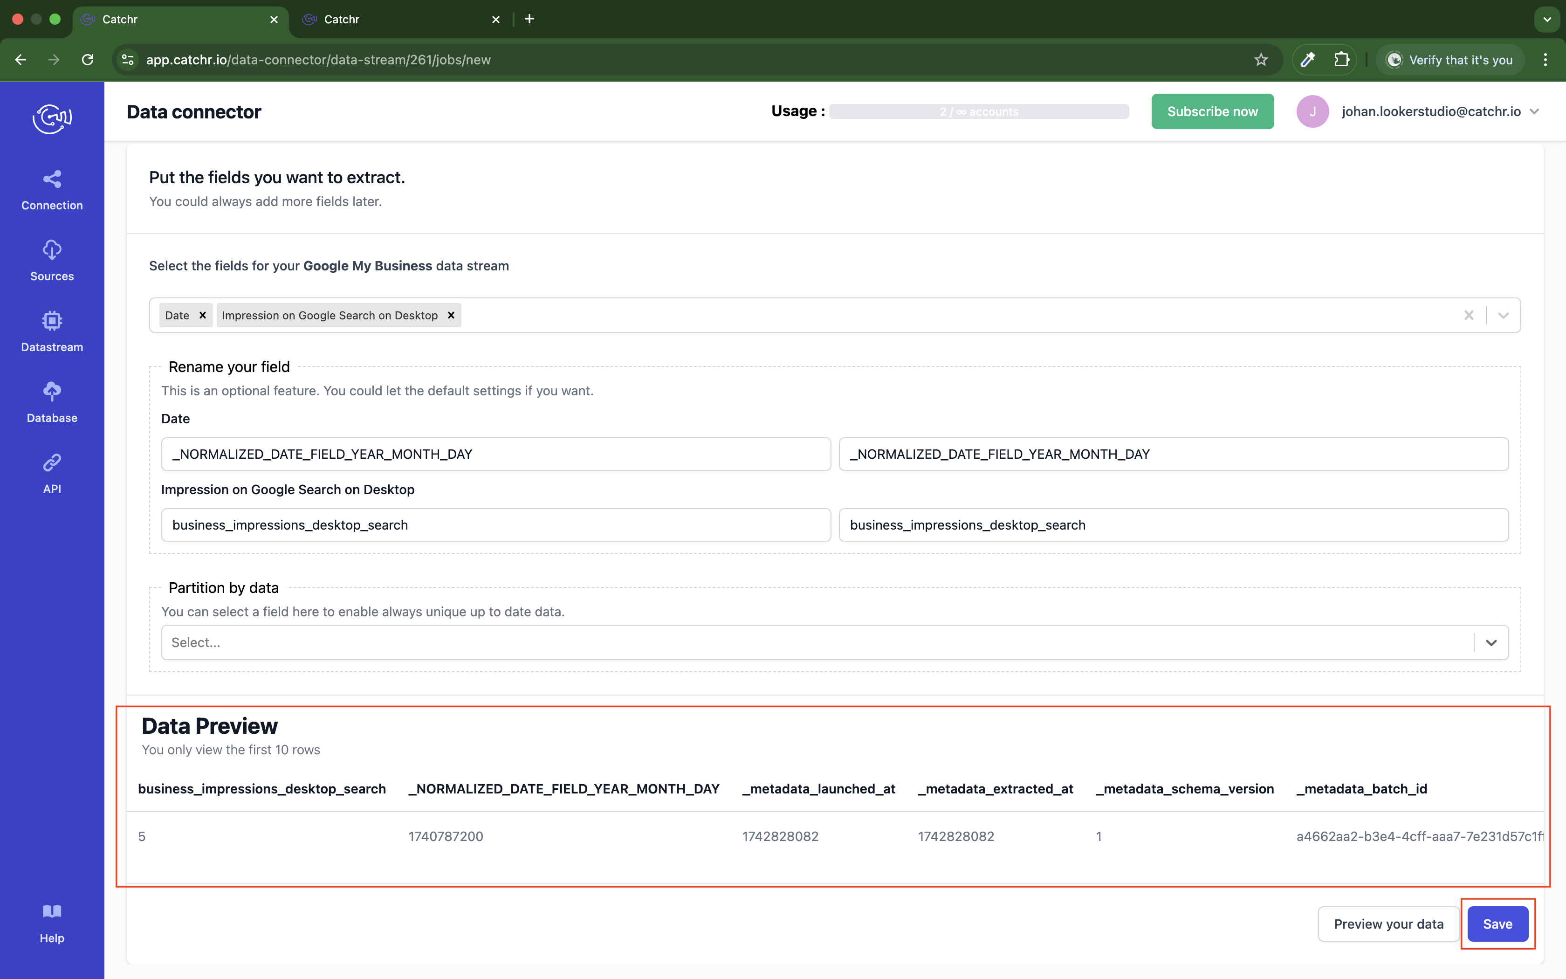Click the browser back arrow
Image resolution: width=1566 pixels, height=979 pixels.
21,60
